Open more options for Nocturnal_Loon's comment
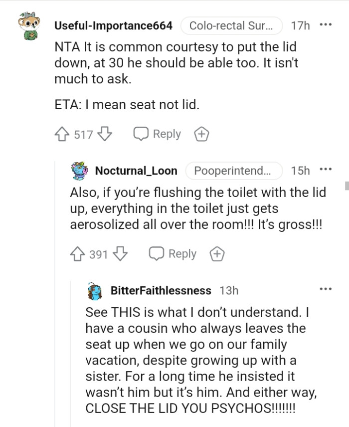 pos(326,169)
